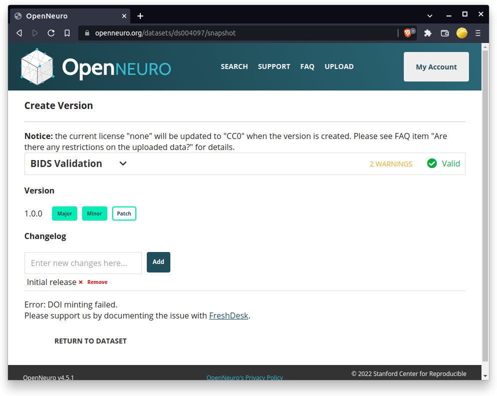Click the FreshDesk support link
This screenshot has height=396, width=497.
pyautogui.click(x=228, y=315)
